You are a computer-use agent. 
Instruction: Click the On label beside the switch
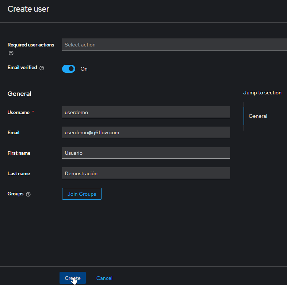point(84,69)
